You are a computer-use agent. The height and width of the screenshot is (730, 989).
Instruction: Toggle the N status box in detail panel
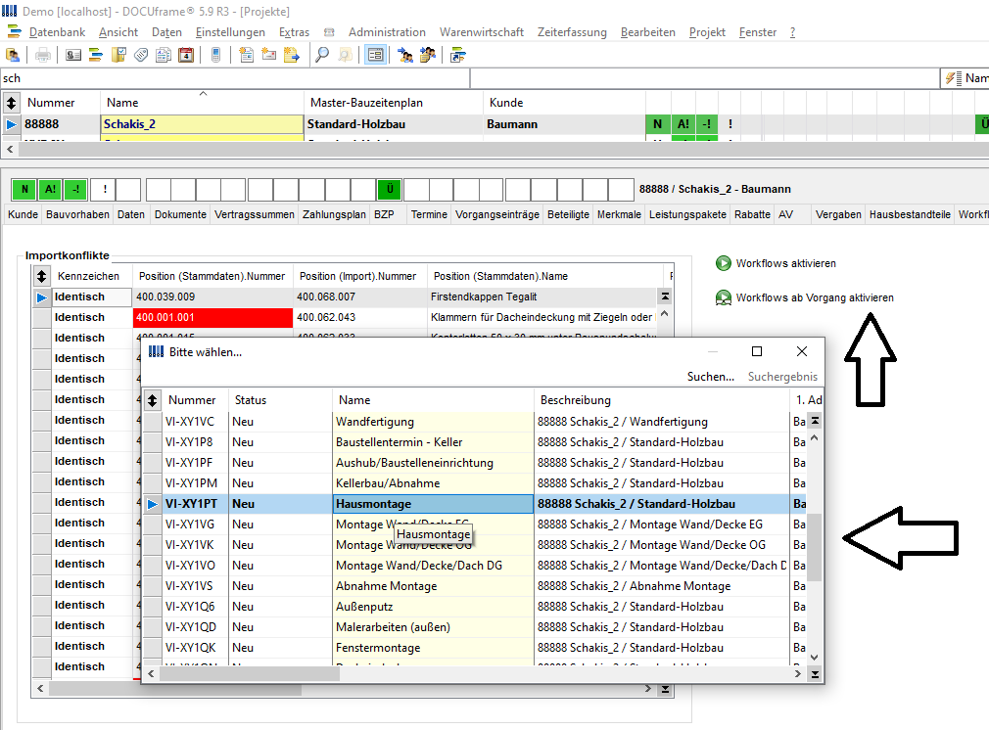(24, 189)
